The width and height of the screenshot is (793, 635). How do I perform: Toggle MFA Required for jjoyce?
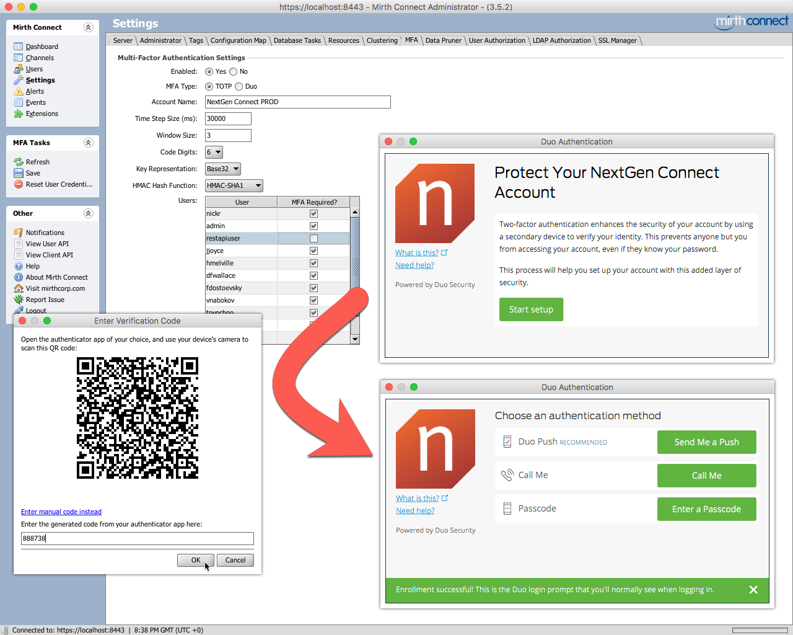pos(313,251)
